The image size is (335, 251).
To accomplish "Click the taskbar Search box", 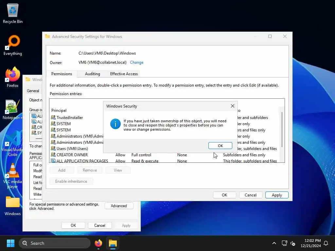I will coord(55,243).
